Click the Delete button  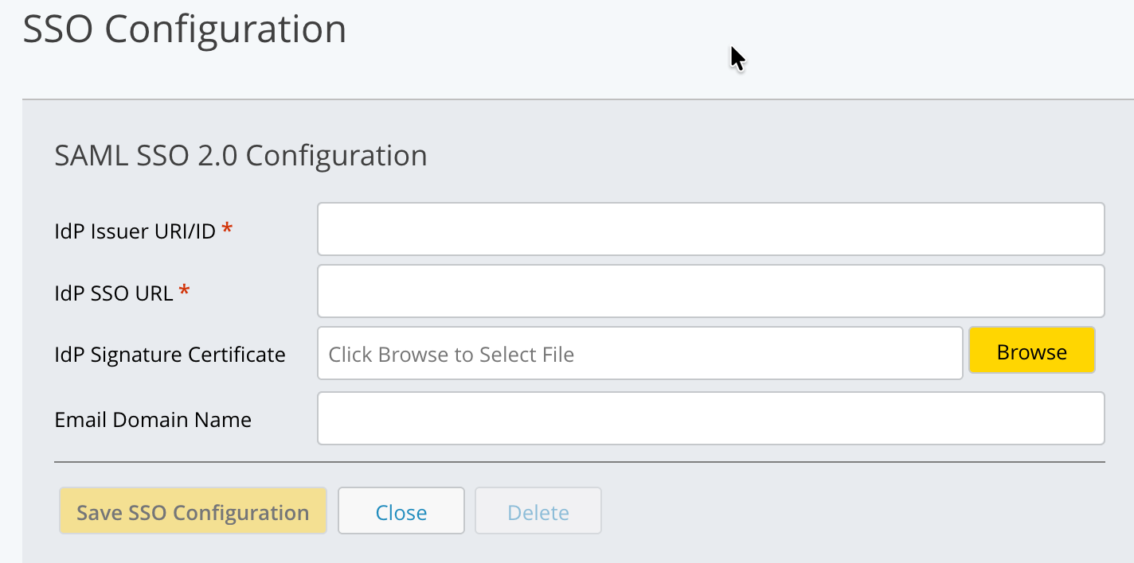point(538,511)
